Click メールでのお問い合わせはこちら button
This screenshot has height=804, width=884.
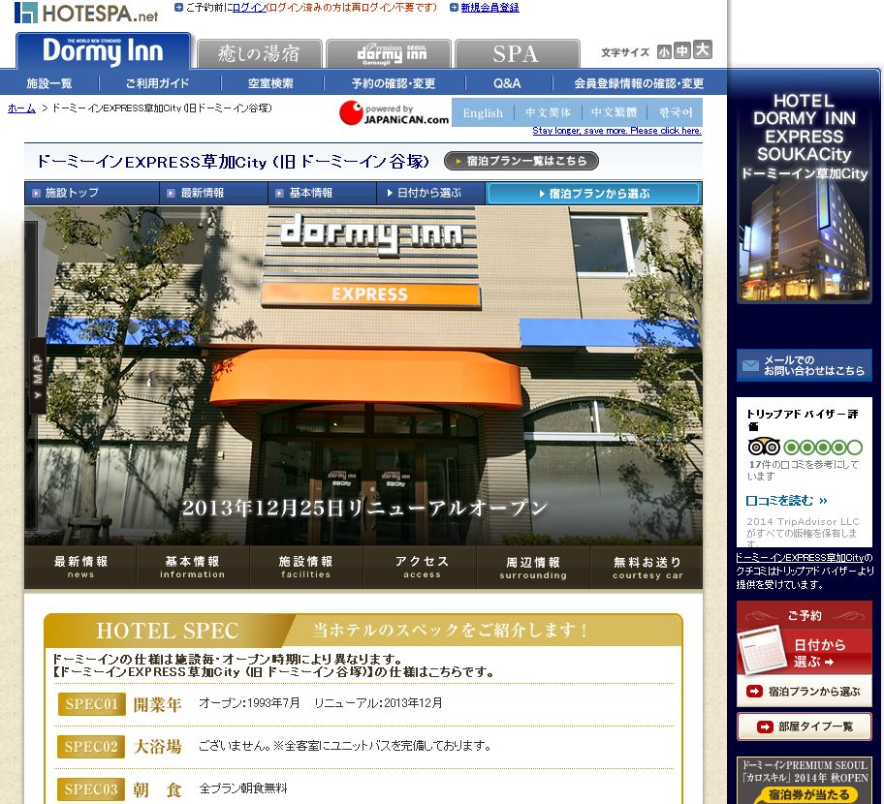coord(804,365)
